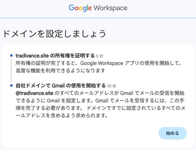Click the Gmail setup description paragraph
Image resolution: width=196 pixels, height=150 pixels.
coord(100,105)
